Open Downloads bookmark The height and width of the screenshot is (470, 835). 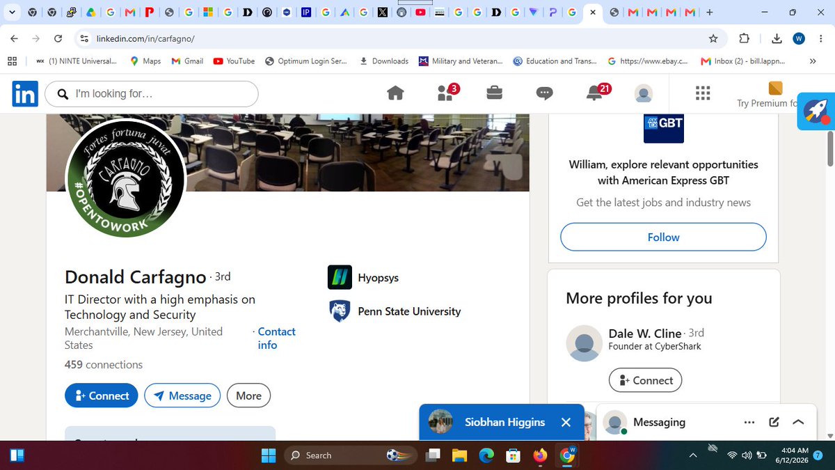tap(384, 61)
